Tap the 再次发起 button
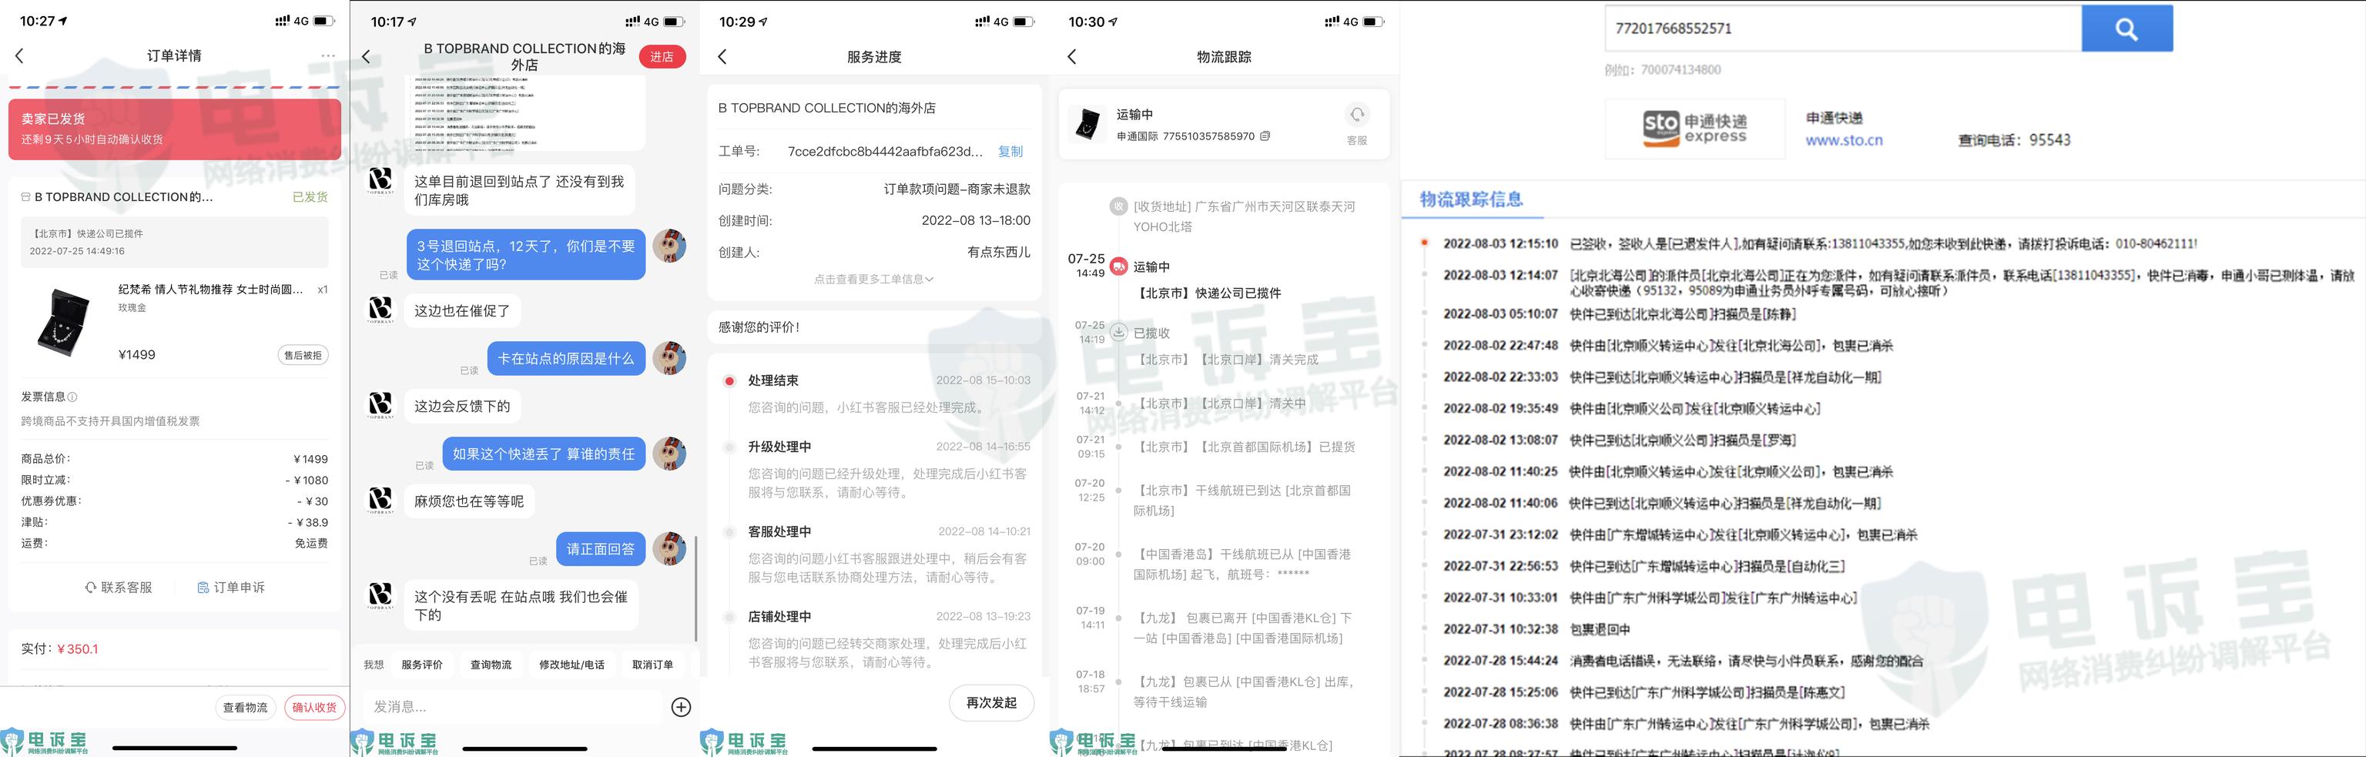Viewport: 2366px width, 757px height. point(992,703)
